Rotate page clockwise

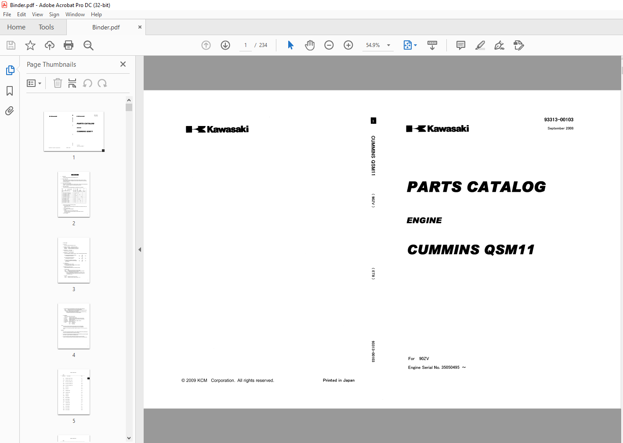tap(102, 83)
